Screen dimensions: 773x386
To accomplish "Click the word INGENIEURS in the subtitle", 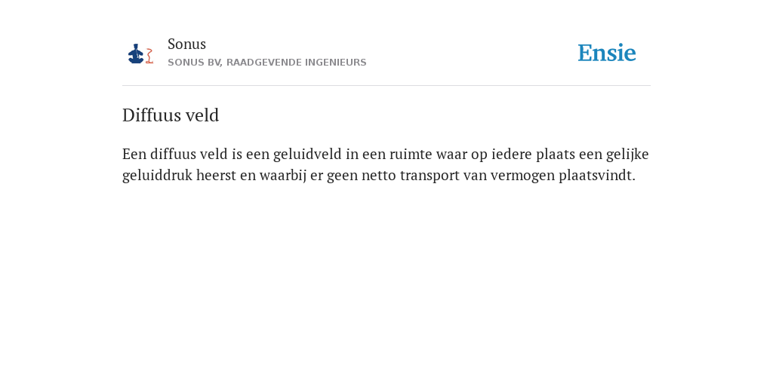I will [x=336, y=63].
